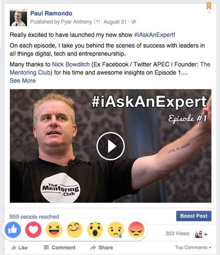This screenshot has height=255, width=220.
Task: Expand the profile avatar switcher dropdown
Action: pyautogui.click(x=201, y=235)
